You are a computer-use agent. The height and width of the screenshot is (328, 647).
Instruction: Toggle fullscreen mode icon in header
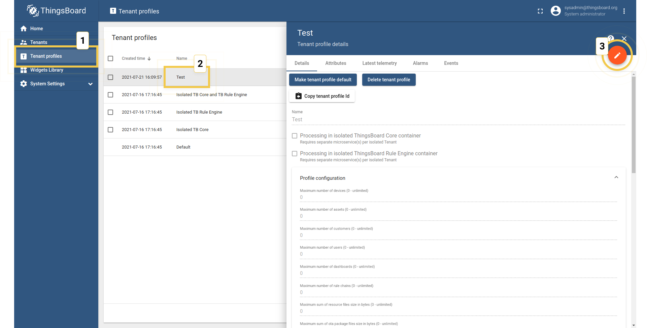540,11
